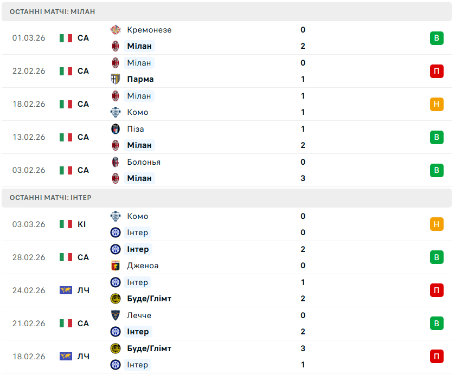Click the Bologna club crest icon
Screen dimensions: 455x375
coord(115,162)
